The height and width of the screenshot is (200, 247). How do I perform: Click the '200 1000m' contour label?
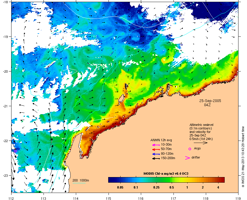(81, 181)
